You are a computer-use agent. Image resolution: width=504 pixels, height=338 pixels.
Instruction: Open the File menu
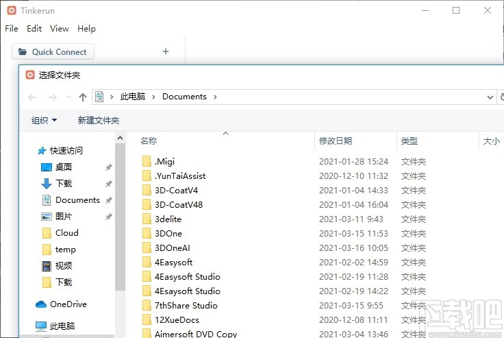[x=12, y=29]
